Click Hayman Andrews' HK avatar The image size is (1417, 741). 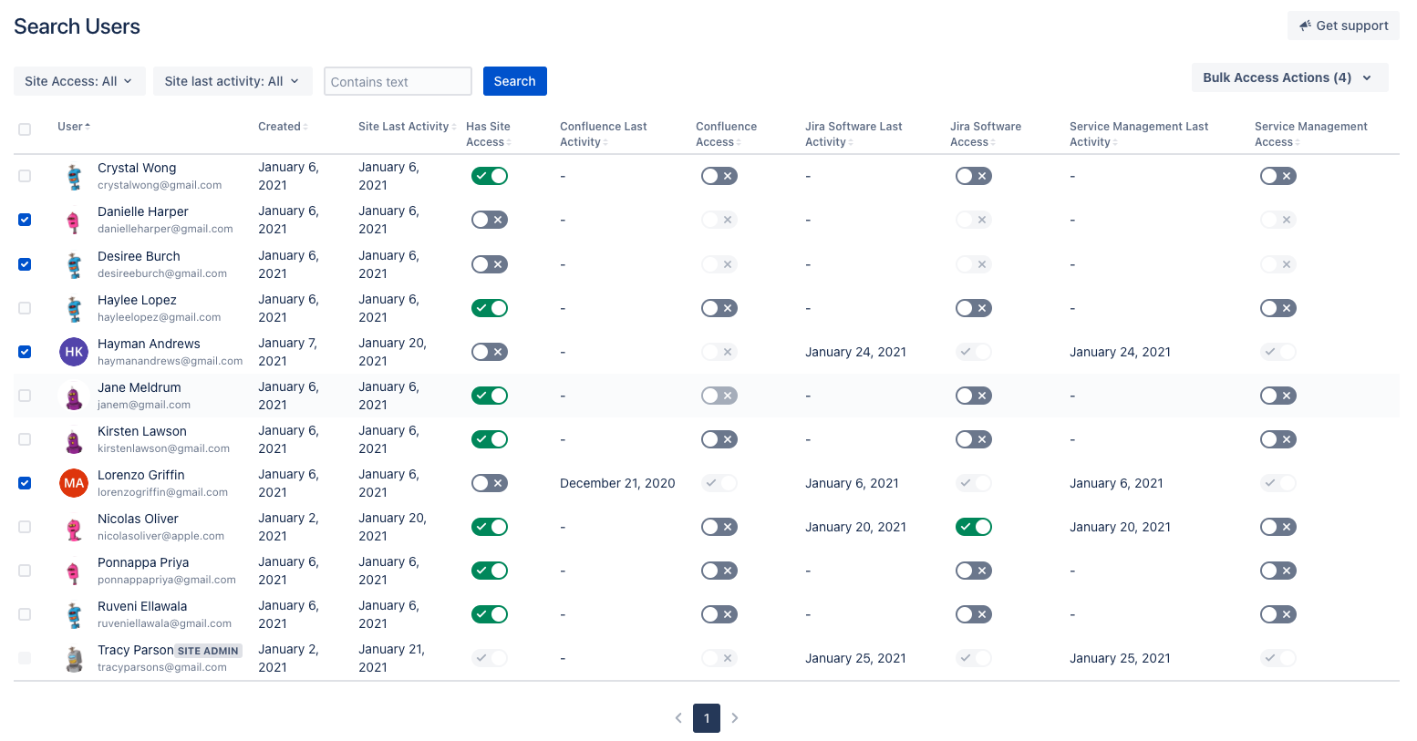[74, 351]
